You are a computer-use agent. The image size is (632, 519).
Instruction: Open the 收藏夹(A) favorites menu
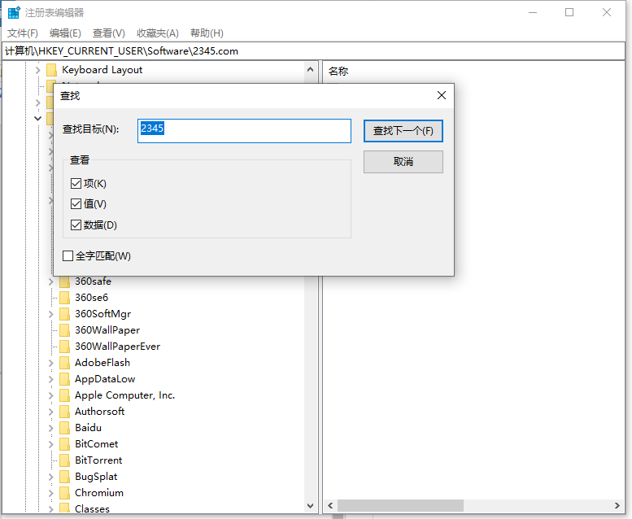point(157,33)
